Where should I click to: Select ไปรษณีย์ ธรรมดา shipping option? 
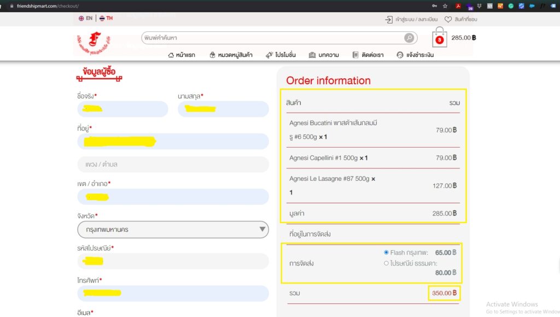pyautogui.click(x=386, y=263)
